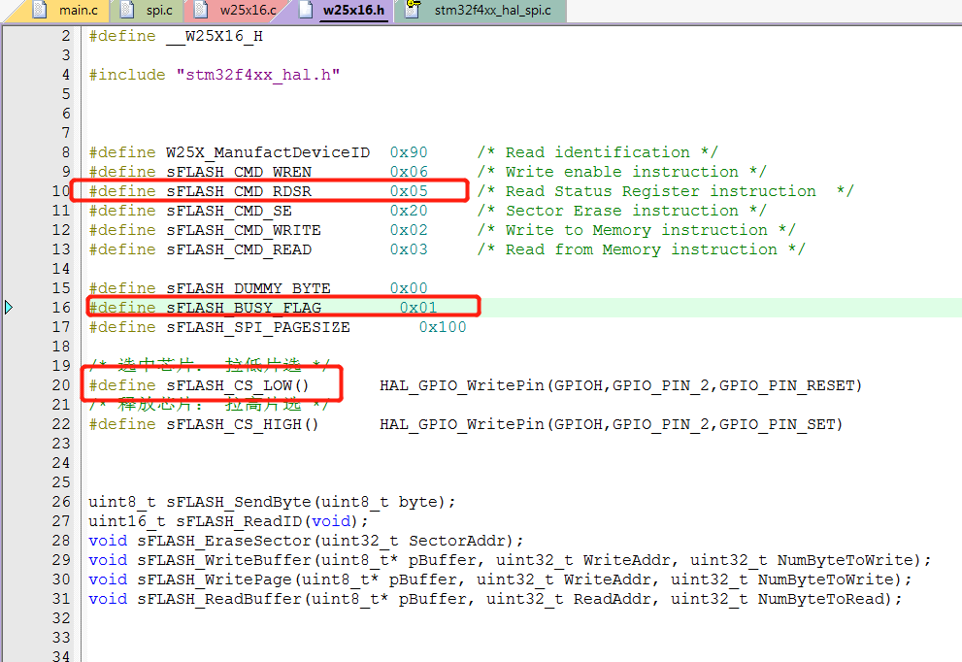Click the main.c file icon
This screenshot has width=962, height=662.
click(39, 9)
